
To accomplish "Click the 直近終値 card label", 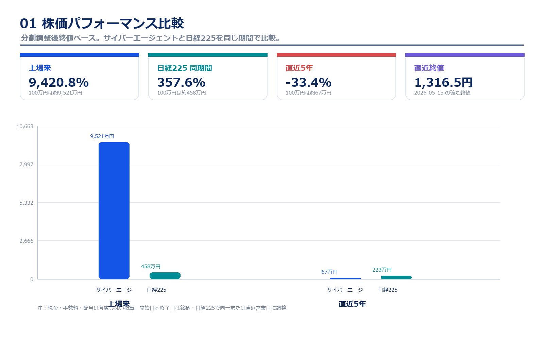I will [x=429, y=68].
